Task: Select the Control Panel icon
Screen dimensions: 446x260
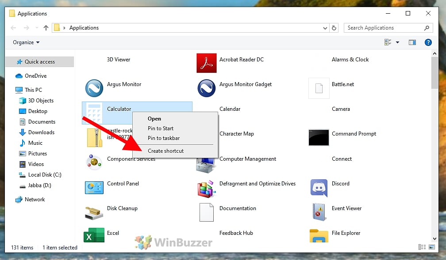Action: pyautogui.click(x=94, y=188)
